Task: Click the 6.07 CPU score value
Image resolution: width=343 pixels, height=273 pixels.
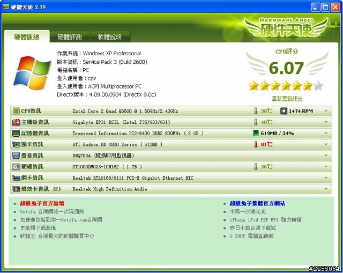Action: coord(286,68)
